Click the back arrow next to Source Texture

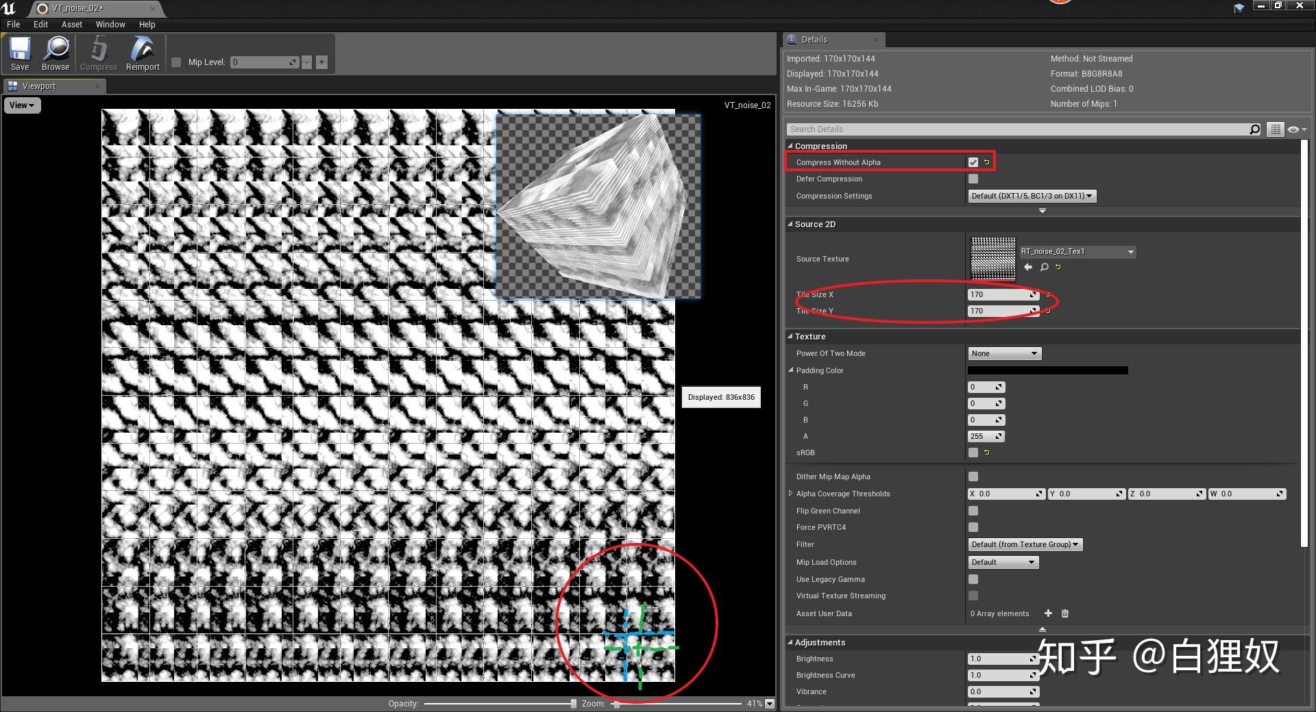tap(1027, 267)
